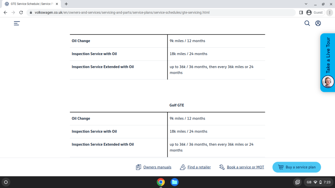
Task: Click 18k miles / 24 months in Golf GTE table
Action: click(x=188, y=131)
